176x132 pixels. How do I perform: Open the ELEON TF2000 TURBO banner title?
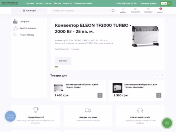pyautogui.click(x=93, y=28)
